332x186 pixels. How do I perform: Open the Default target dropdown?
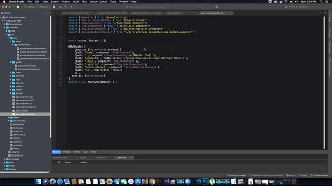[x=43, y=7]
